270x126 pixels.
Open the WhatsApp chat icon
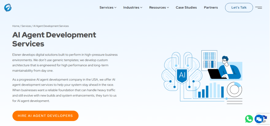pyautogui.click(x=249, y=119)
